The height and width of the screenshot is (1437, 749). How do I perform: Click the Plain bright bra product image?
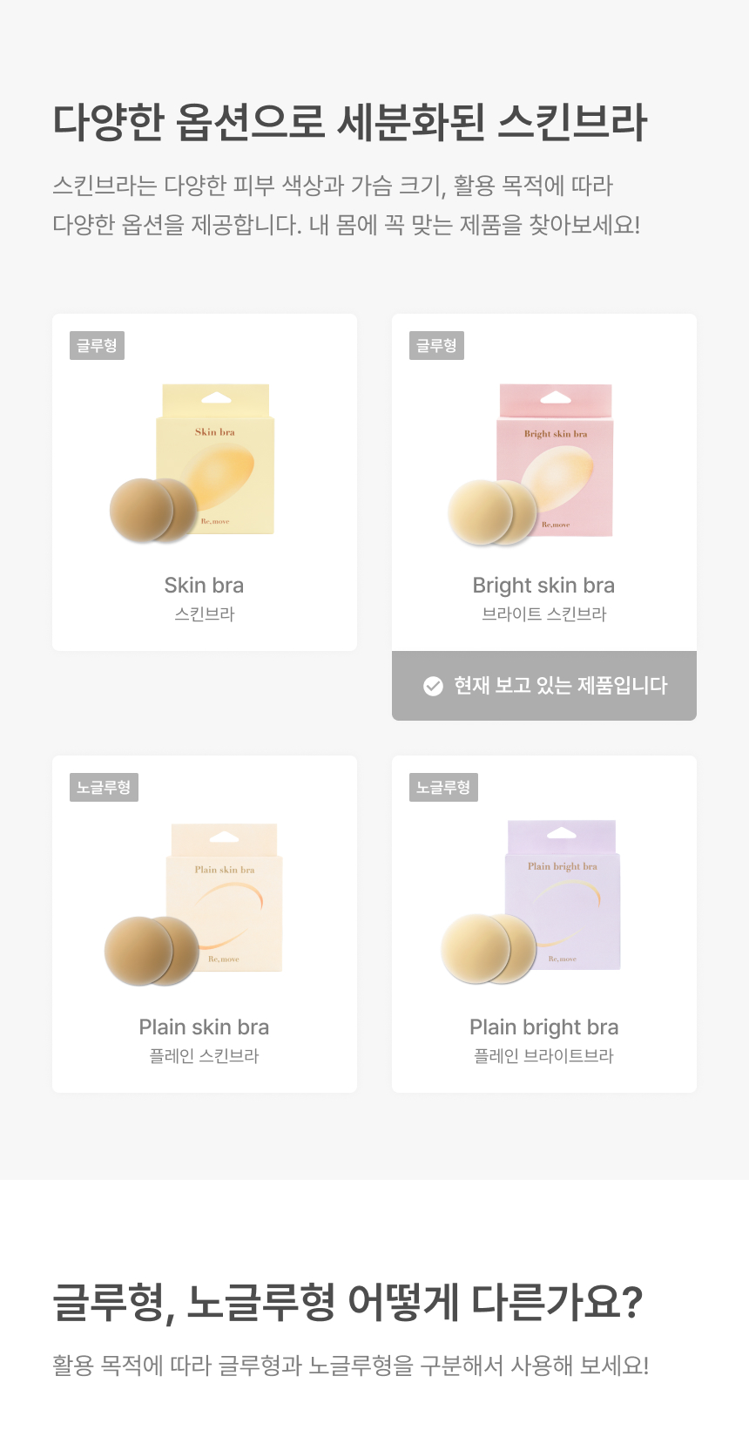point(531,902)
